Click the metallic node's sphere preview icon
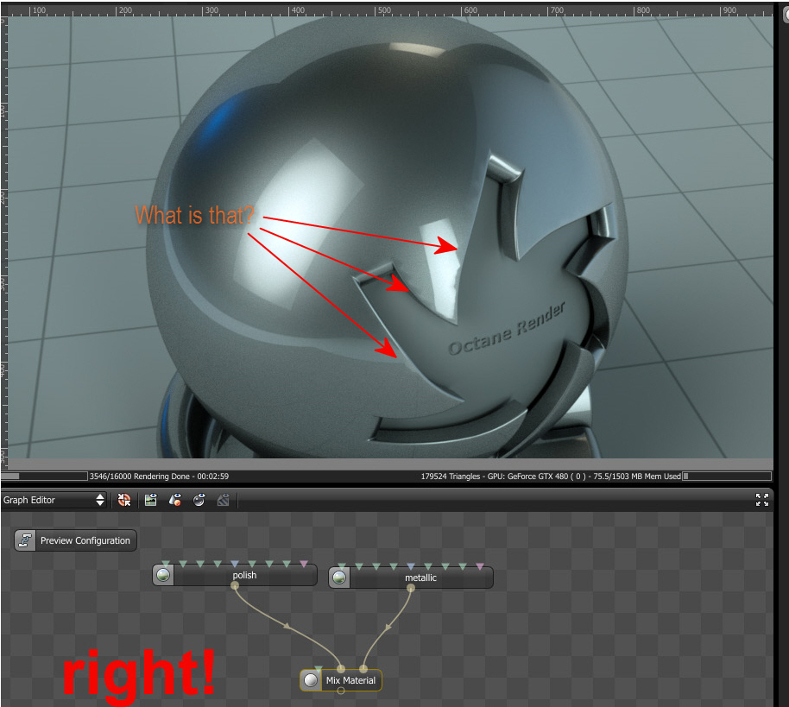The width and height of the screenshot is (789, 707). click(339, 578)
